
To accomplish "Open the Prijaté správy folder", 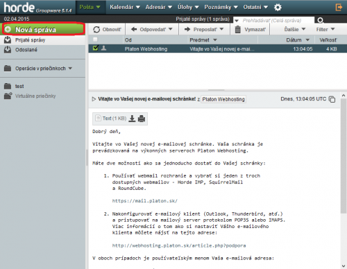I will [30, 40].
